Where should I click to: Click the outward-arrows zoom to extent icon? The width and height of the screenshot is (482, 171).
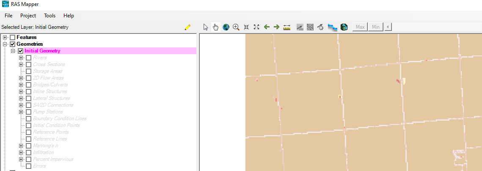pyautogui.click(x=256, y=27)
